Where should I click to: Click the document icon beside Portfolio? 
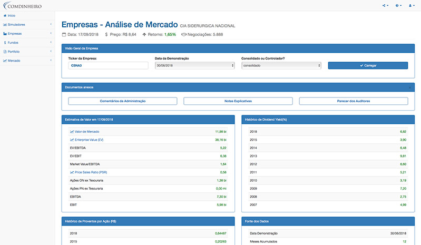tap(5, 52)
